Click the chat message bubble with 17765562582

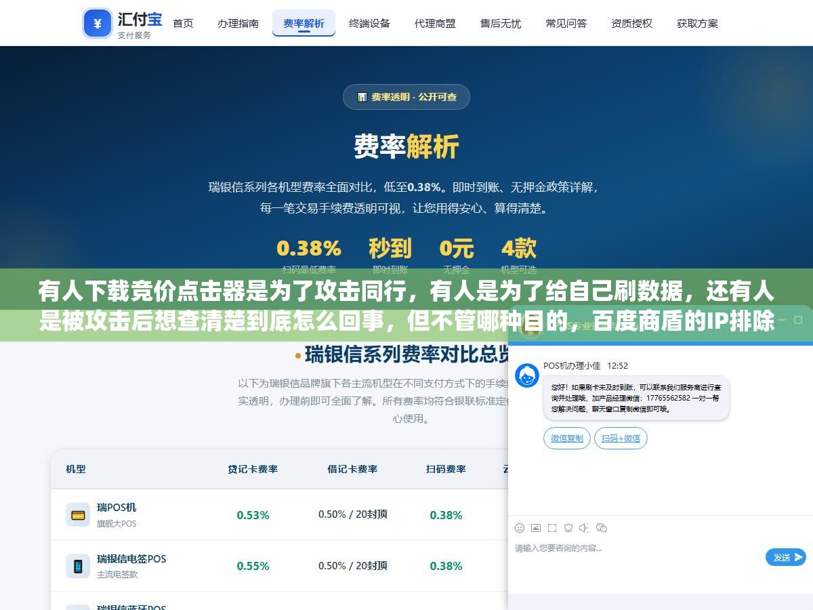pos(636,399)
